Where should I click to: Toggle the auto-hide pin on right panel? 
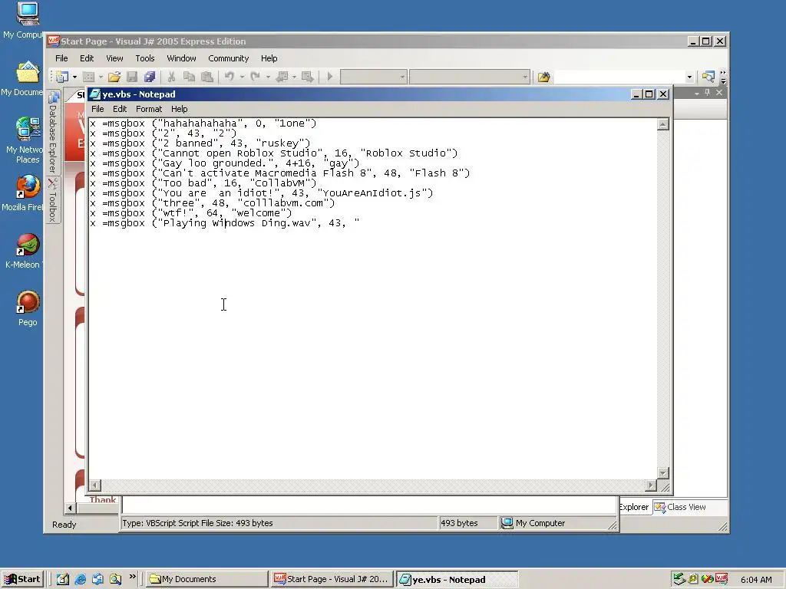(x=707, y=93)
